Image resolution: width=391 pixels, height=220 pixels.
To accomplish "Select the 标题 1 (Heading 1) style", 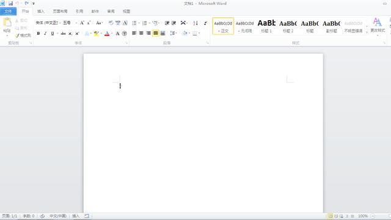I will click(266, 26).
